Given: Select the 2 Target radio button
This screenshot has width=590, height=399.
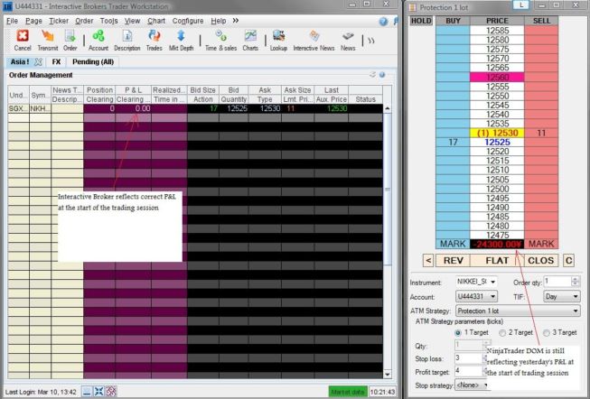Looking at the screenshot, I should (x=502, y=333).
